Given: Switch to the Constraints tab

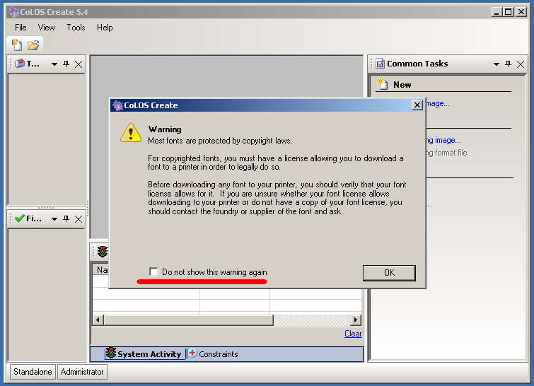Looking at the screenshot, I should click(x=213, y=354).
